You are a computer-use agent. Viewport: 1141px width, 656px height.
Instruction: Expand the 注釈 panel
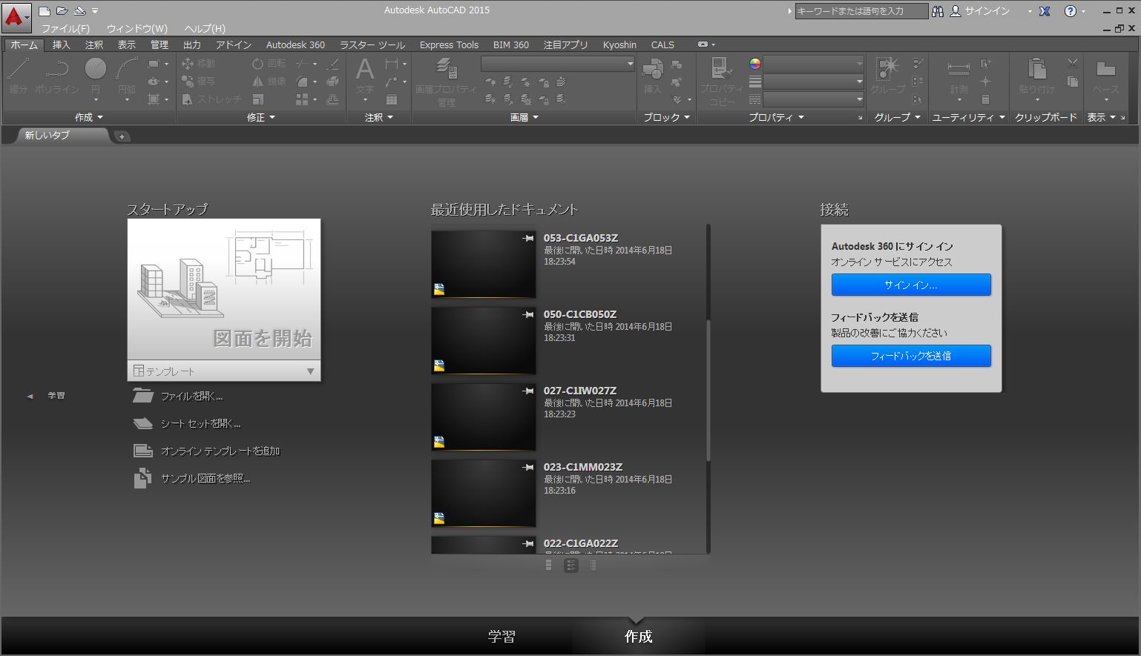[x=379, y=117]
